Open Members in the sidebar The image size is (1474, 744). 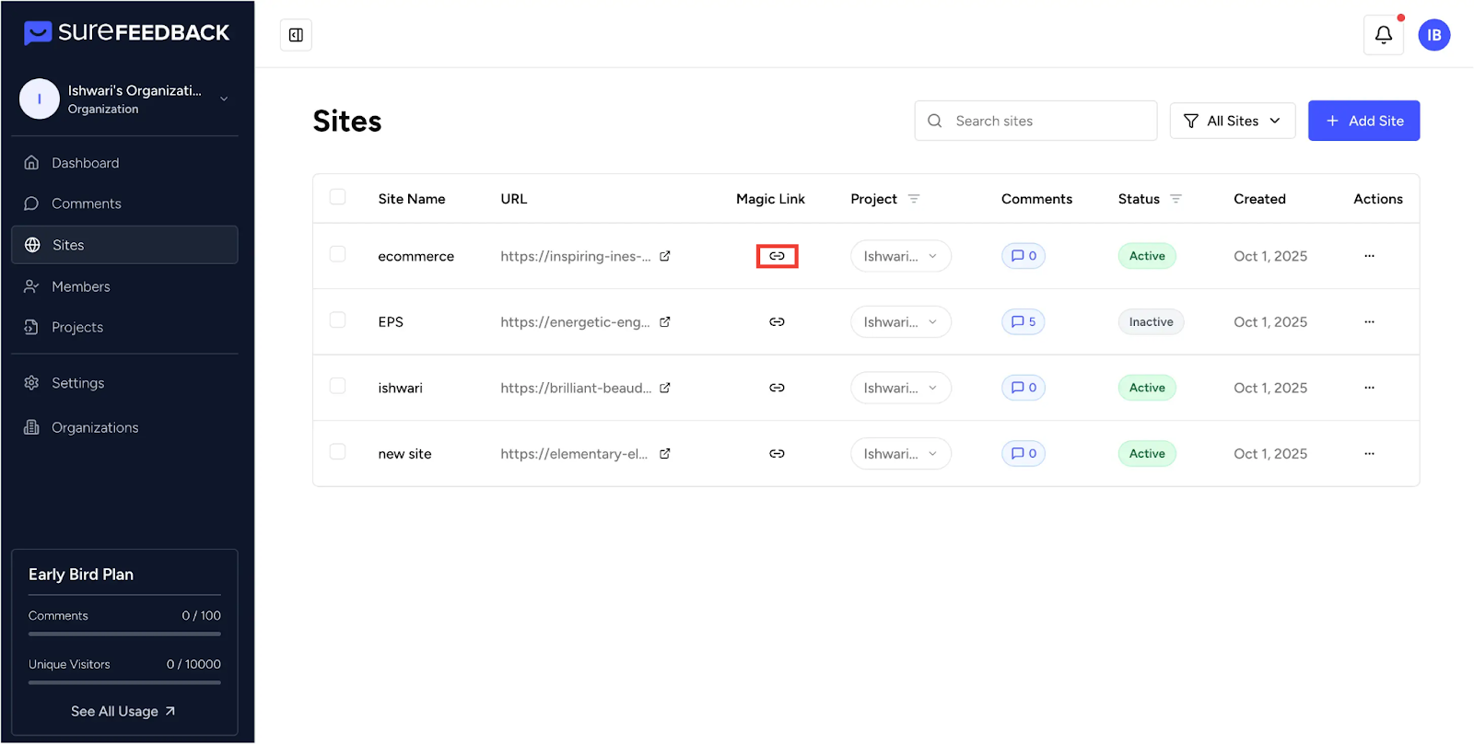click(80, 286)
